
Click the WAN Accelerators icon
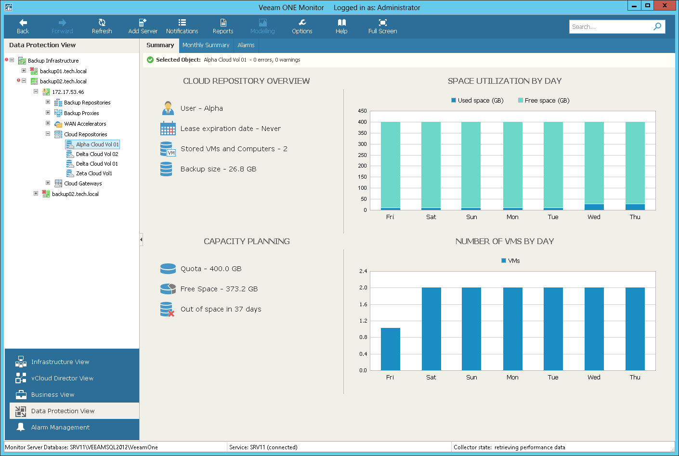point(58,124)
